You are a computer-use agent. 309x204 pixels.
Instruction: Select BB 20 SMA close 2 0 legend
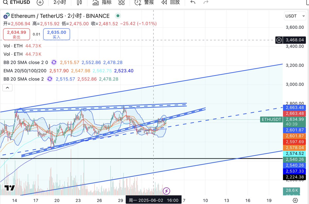pyautogui.click(x=26, y=62)
